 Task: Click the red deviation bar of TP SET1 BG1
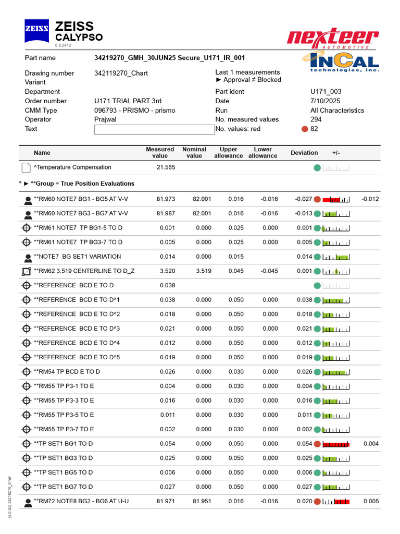(336, 444)
